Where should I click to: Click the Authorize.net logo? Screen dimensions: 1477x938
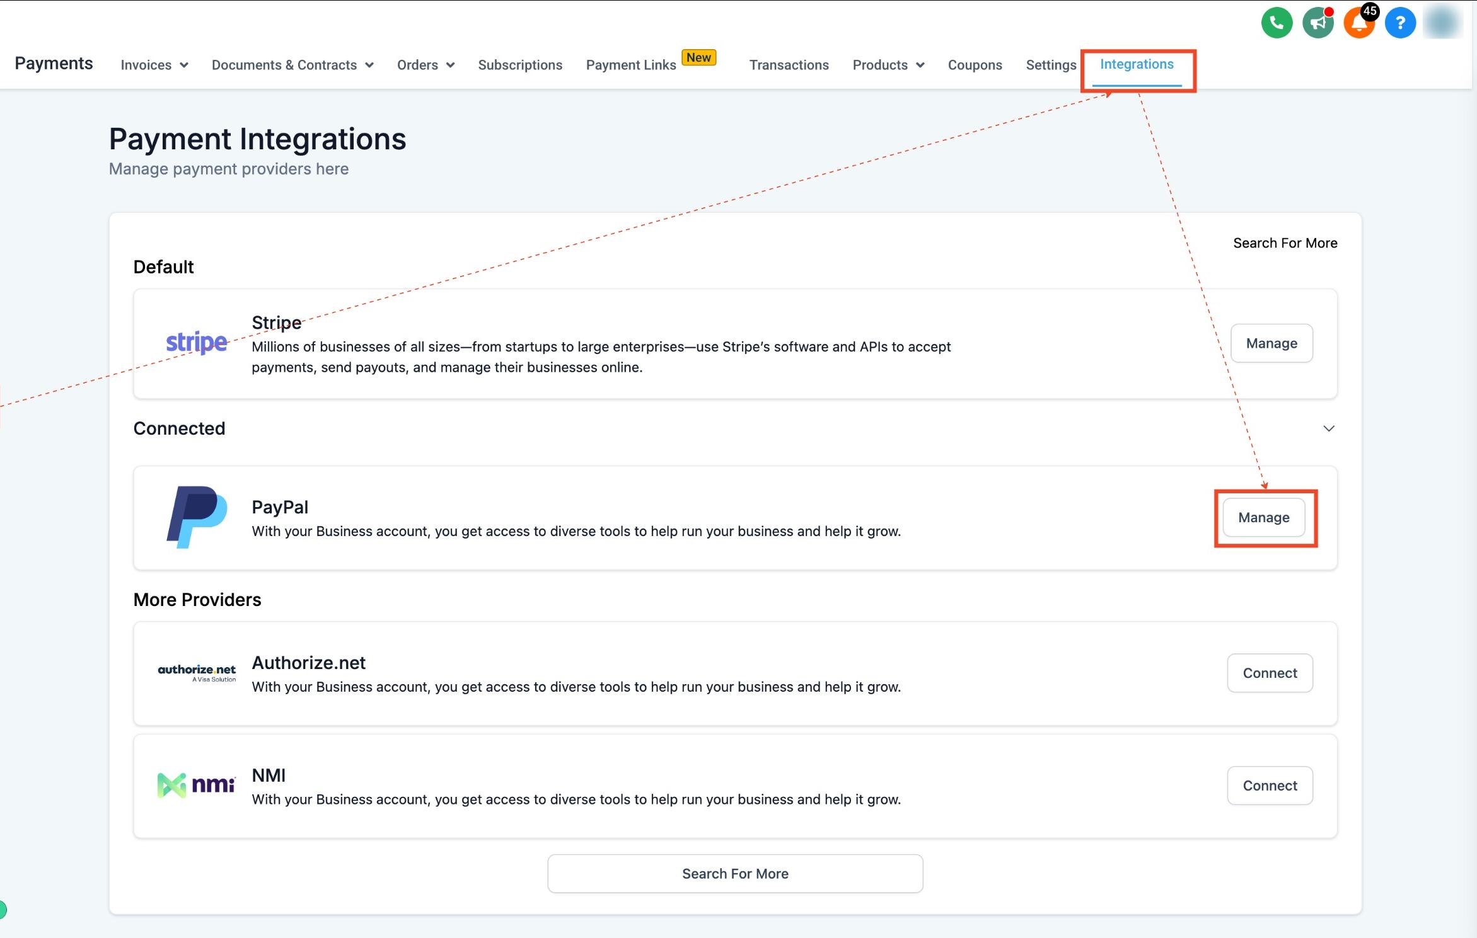[197, 672]
